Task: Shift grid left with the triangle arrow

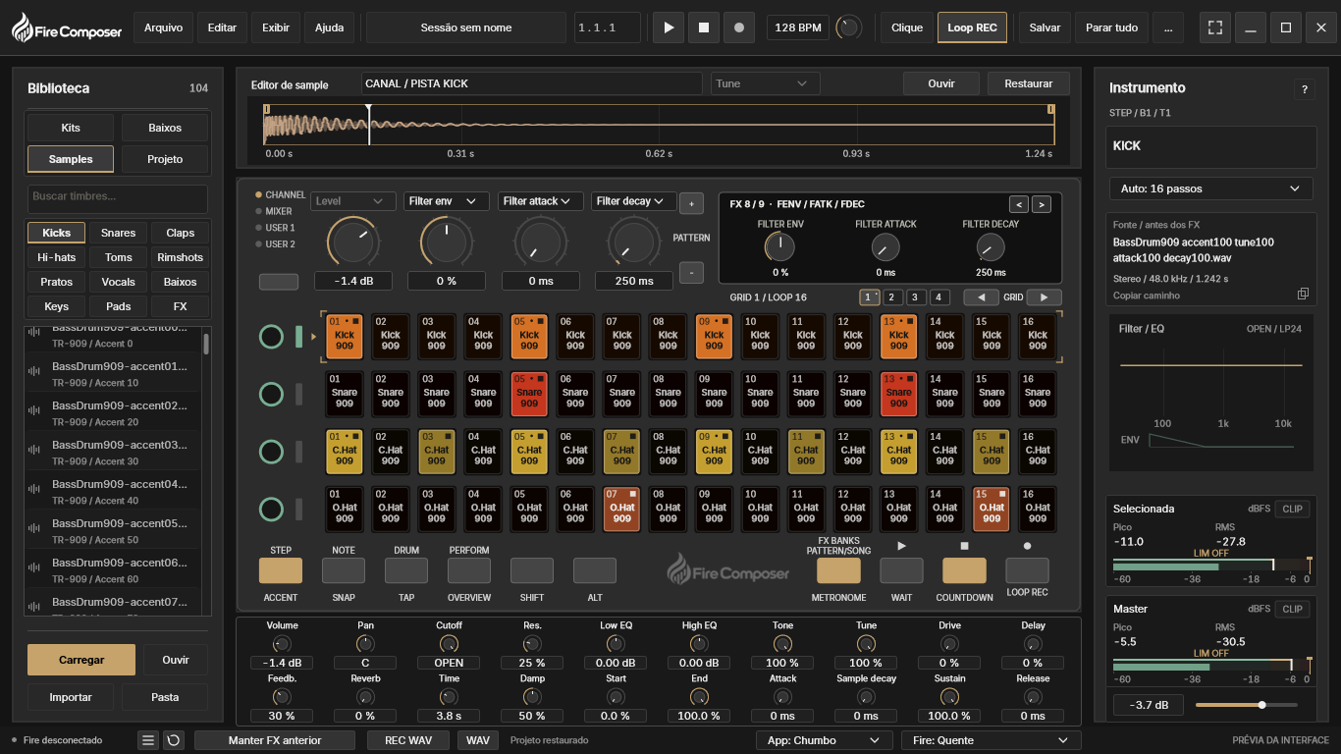Action: 981,297
